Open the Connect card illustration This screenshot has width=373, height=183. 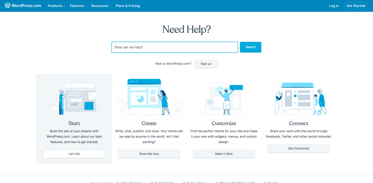[x=299, y=98]
